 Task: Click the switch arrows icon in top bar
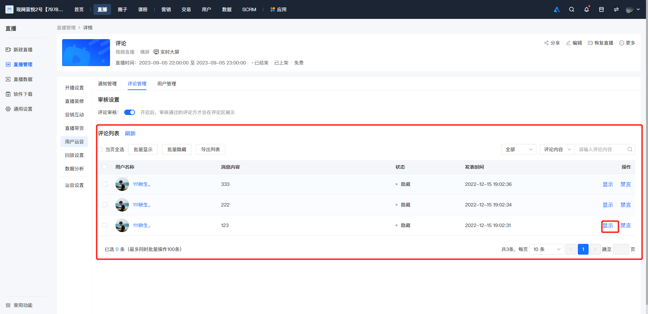tap(616, 9)
